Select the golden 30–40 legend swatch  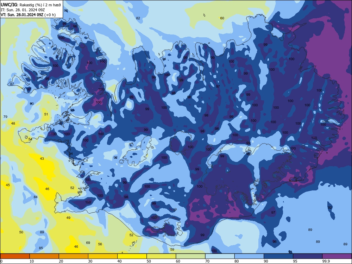pos(103,256)
